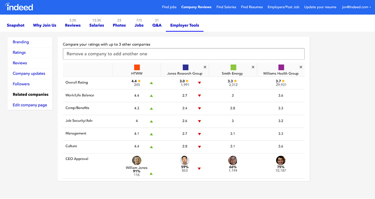Open Reviews in the sidebar

(x=20, y=63)
